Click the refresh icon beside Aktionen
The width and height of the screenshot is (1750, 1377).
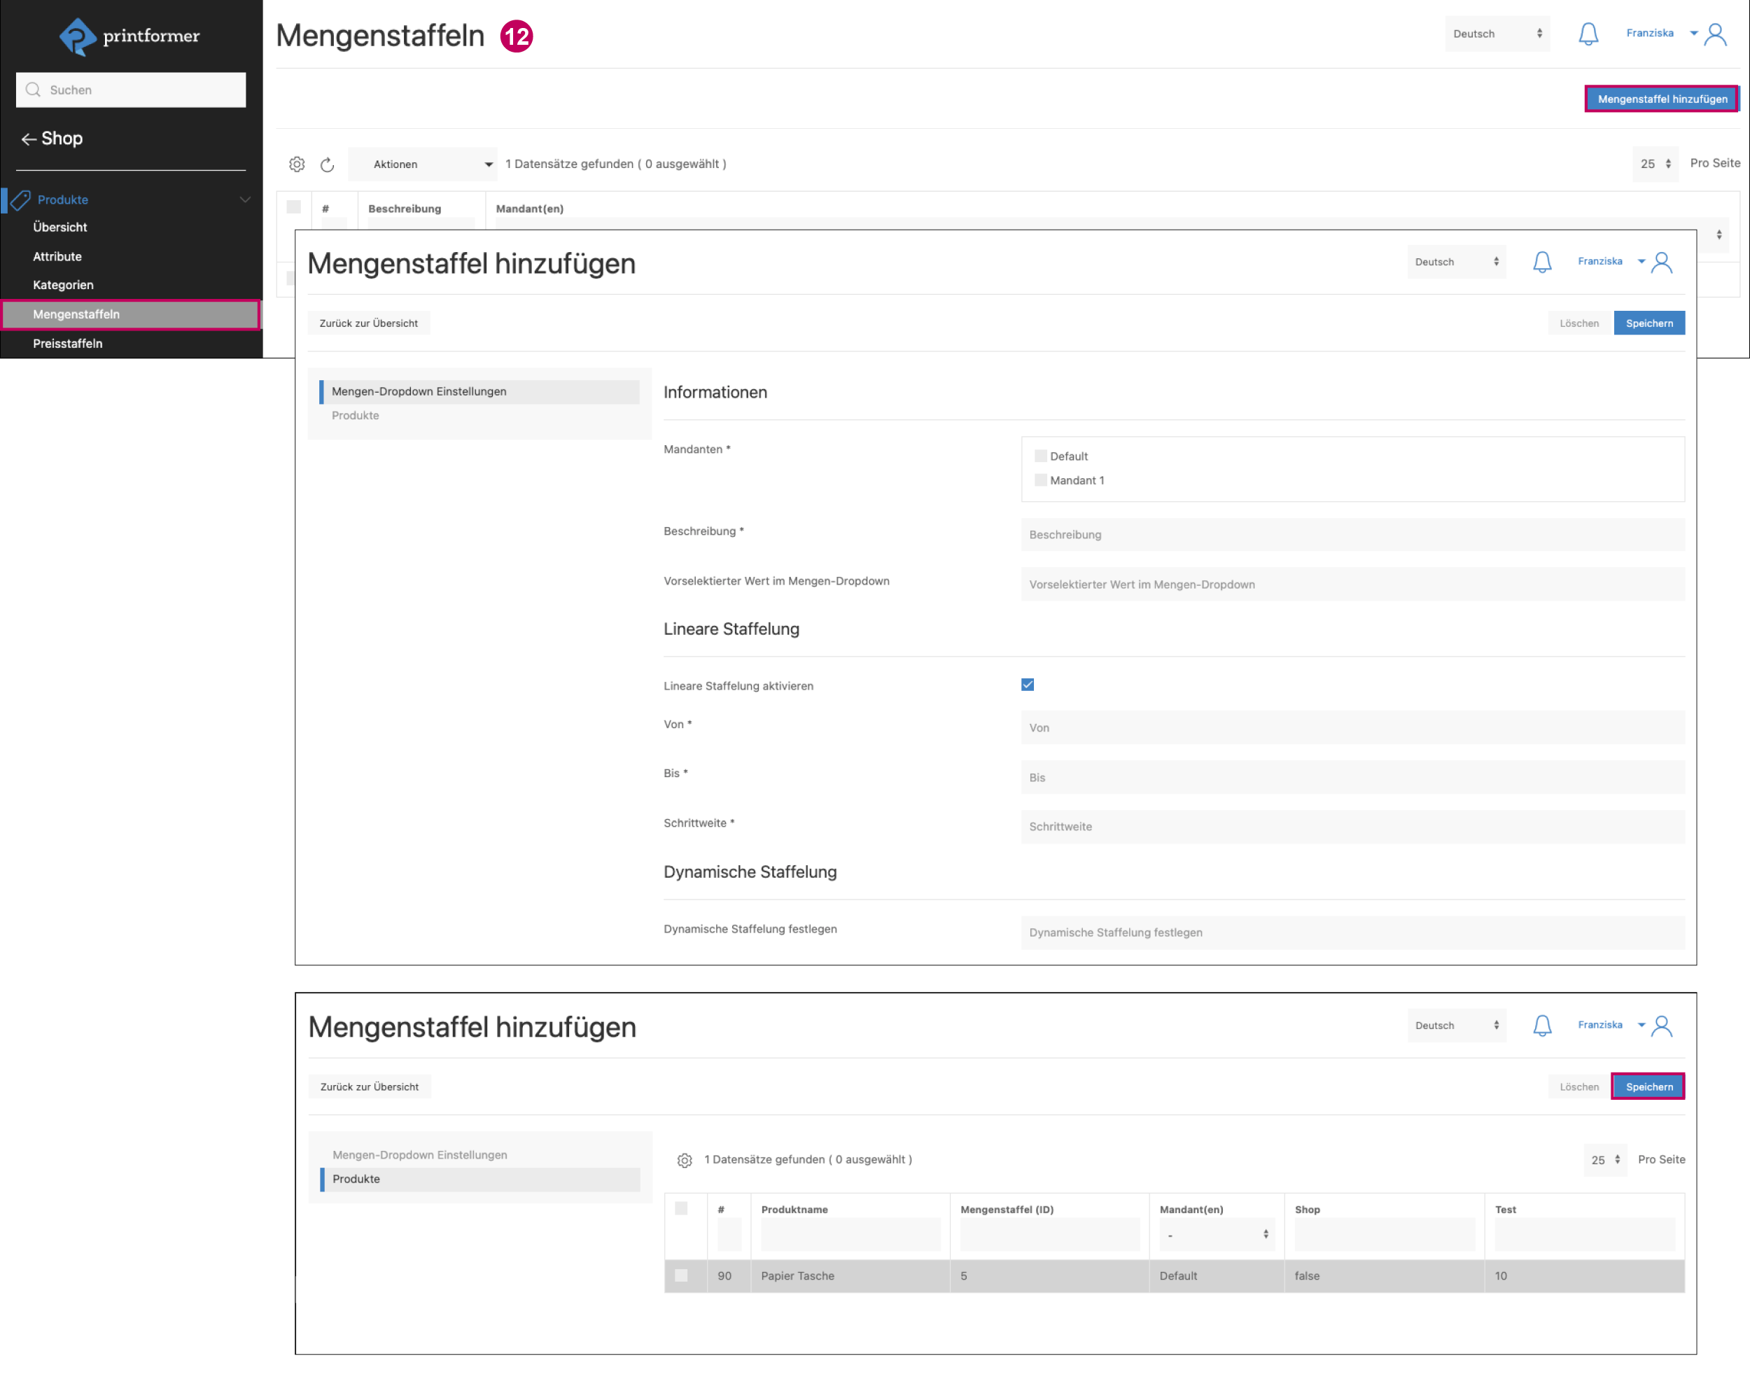pyautogui.click(x=328, y=165)
